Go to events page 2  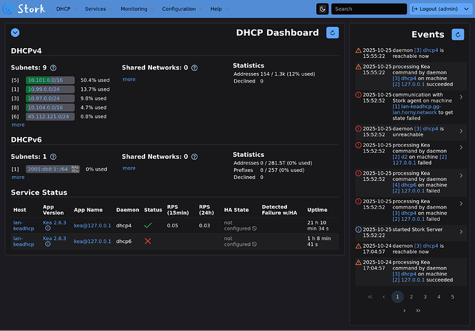coord(412,297)
